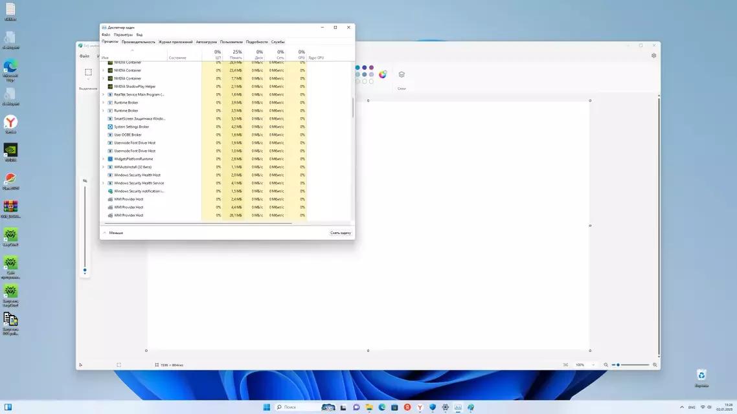Click the Windows Security notification shield icon
The width and height of the screenshot is (737, 414).
[x=111, y=191]
